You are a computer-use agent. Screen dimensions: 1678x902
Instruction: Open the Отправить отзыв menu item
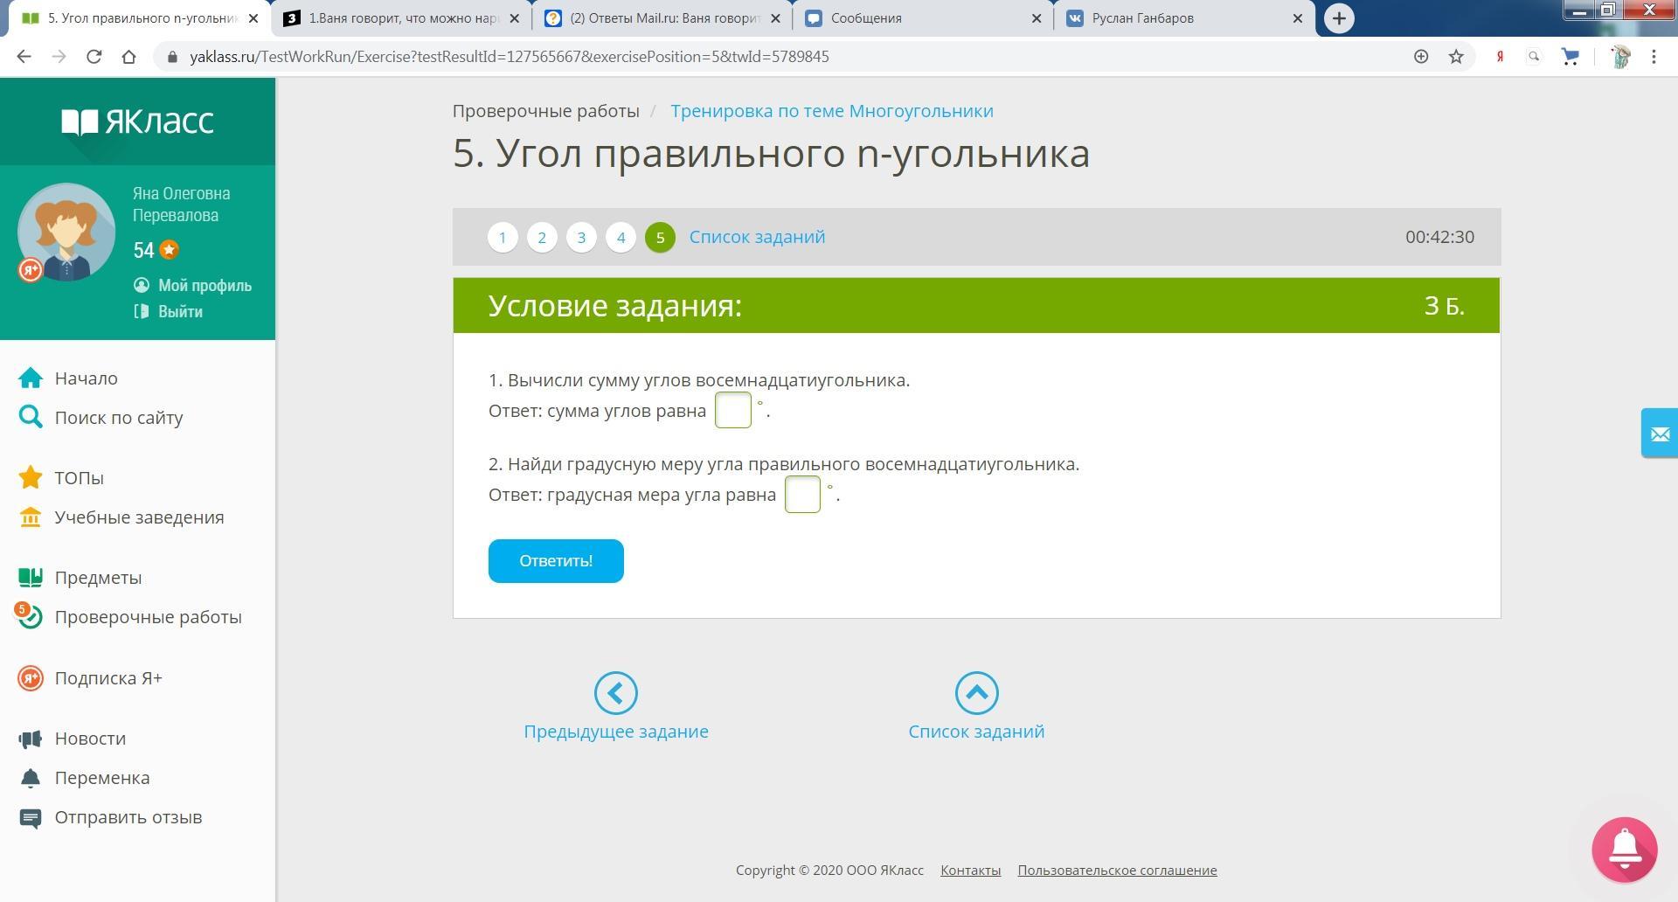(x=128, y=817)
